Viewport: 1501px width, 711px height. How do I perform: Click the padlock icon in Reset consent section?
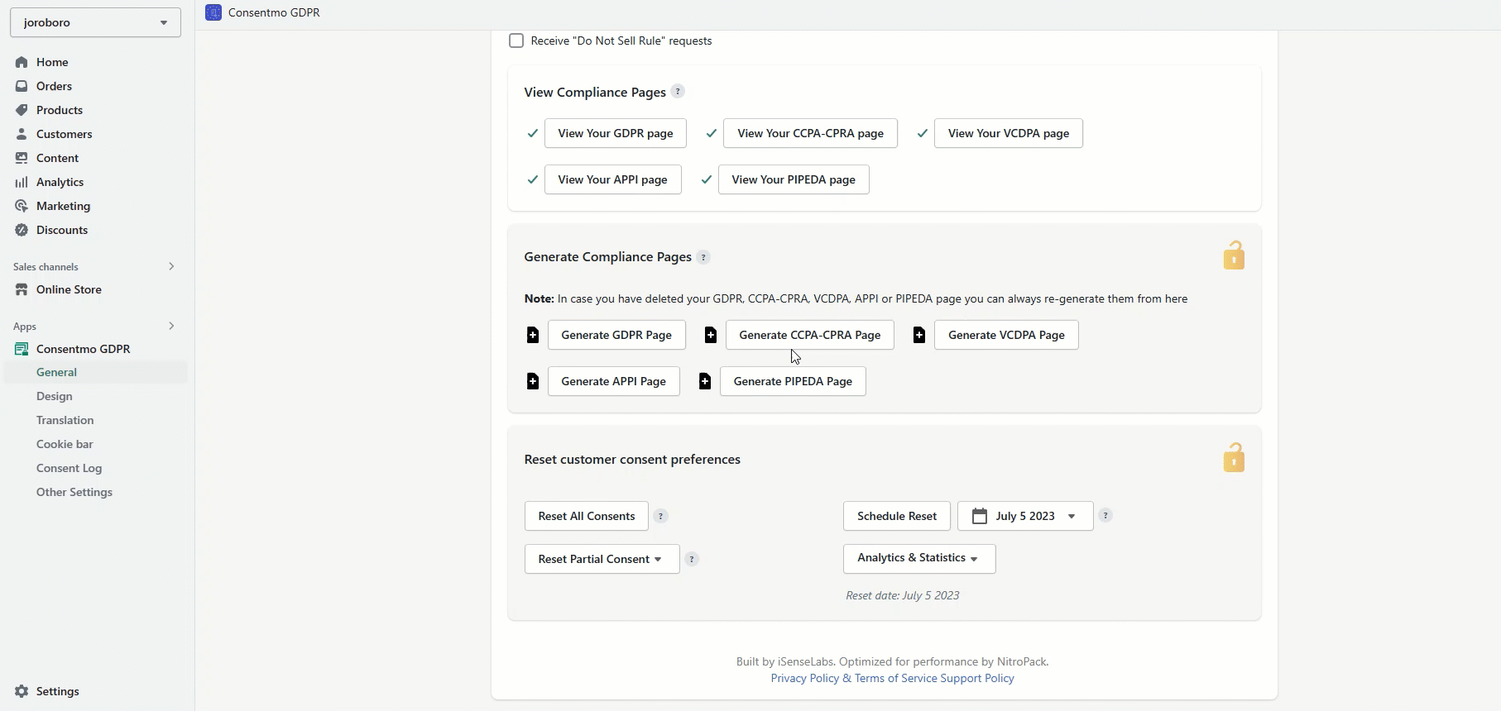[x=1234, y=457]
